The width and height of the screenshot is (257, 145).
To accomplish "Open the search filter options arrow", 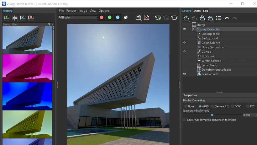I will tap(53, 24).
